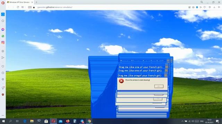Open a new tab with plus button
222x124 pixels.
pos(36,2)
